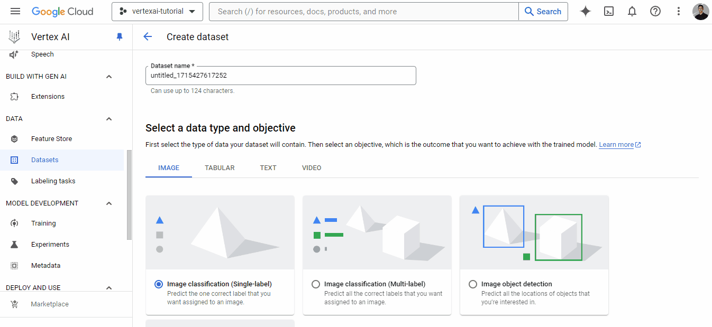Click the Datasets grid icon
Screen dimensions: 712x327
(14, 160)
